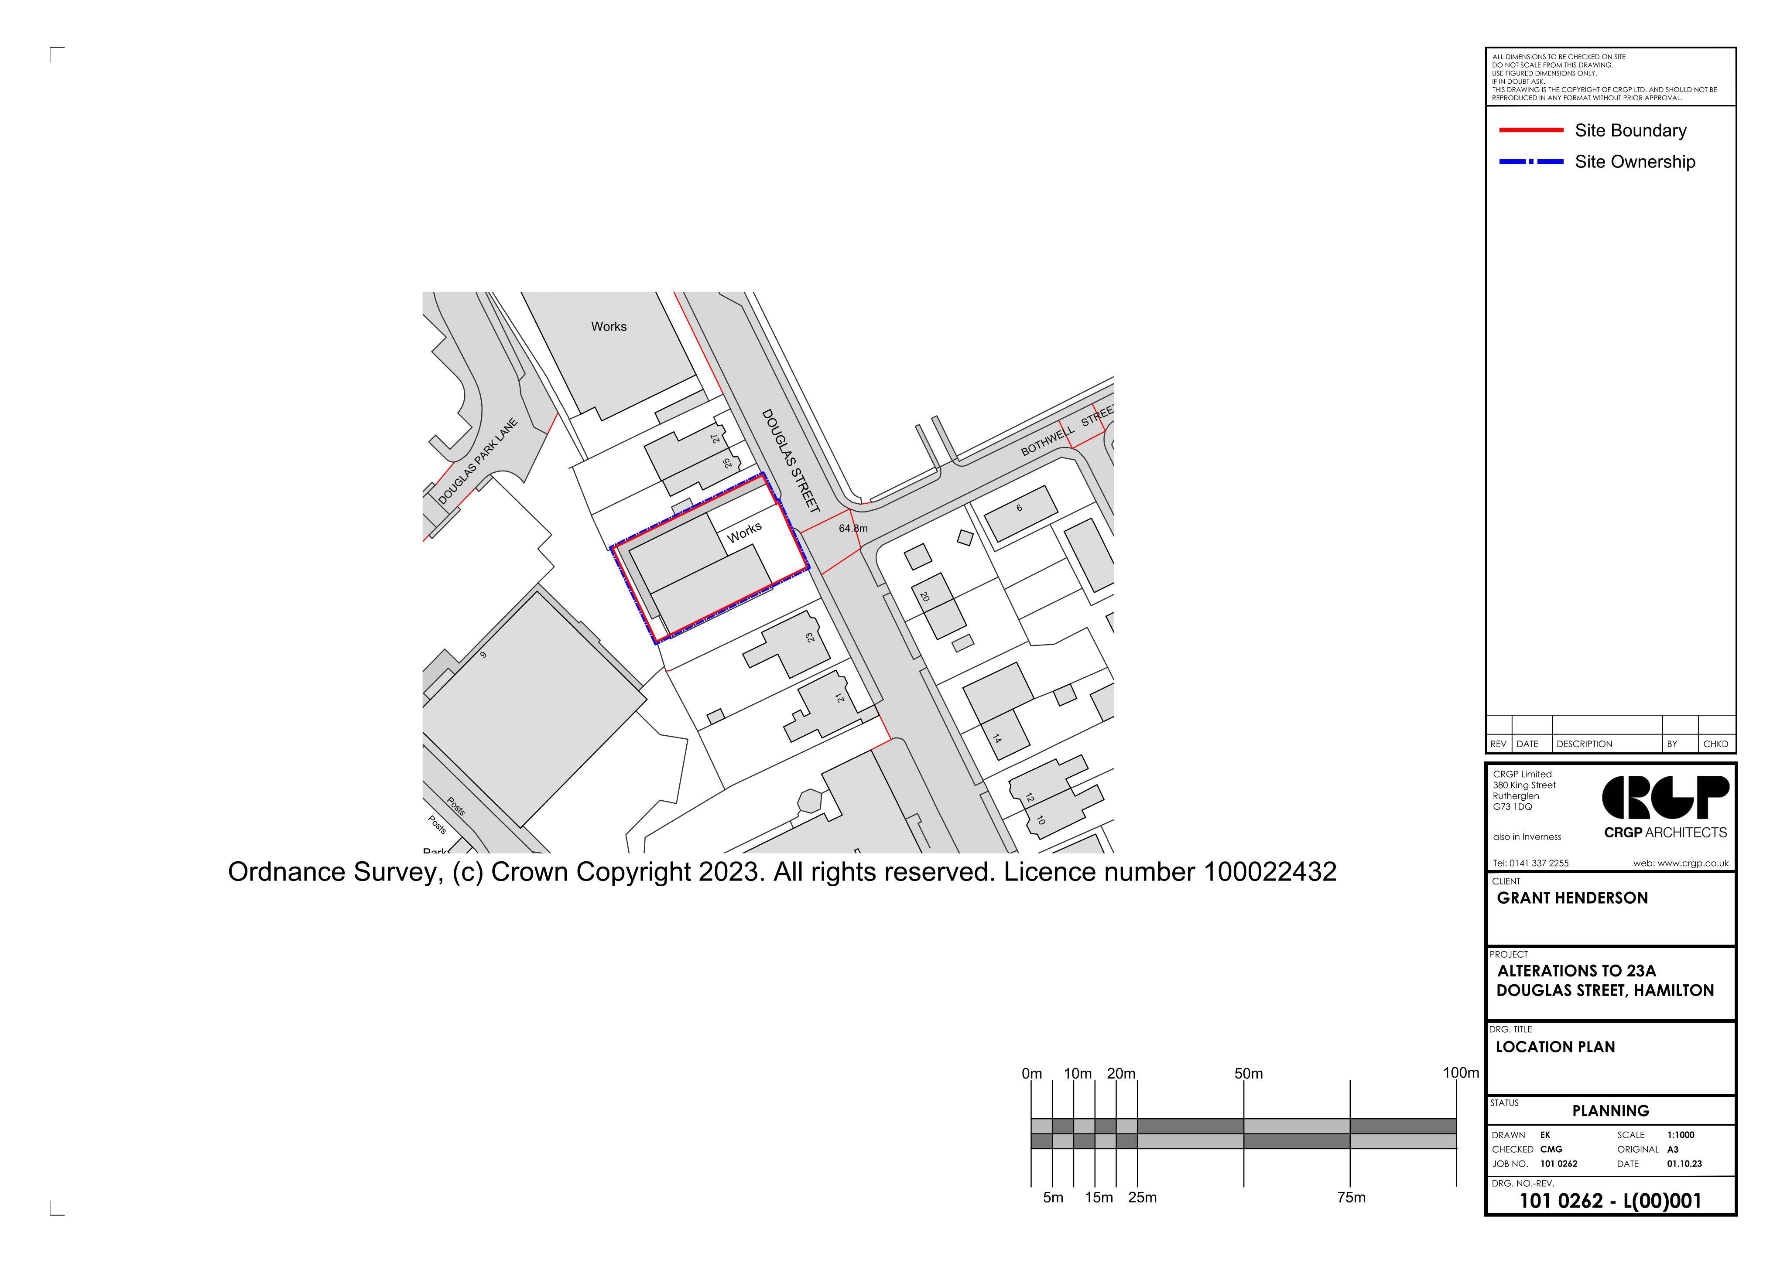The width and height of the screenshot is (1787, 1263).
Task: Click building number 27 on the map
Action: point(715,439)
